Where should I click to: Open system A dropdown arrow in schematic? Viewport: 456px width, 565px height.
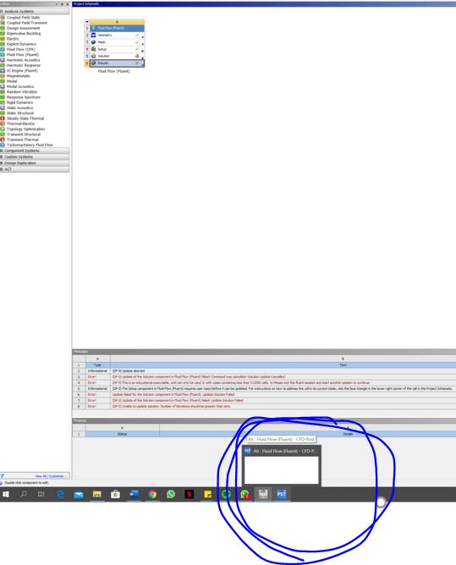[87, 22]
